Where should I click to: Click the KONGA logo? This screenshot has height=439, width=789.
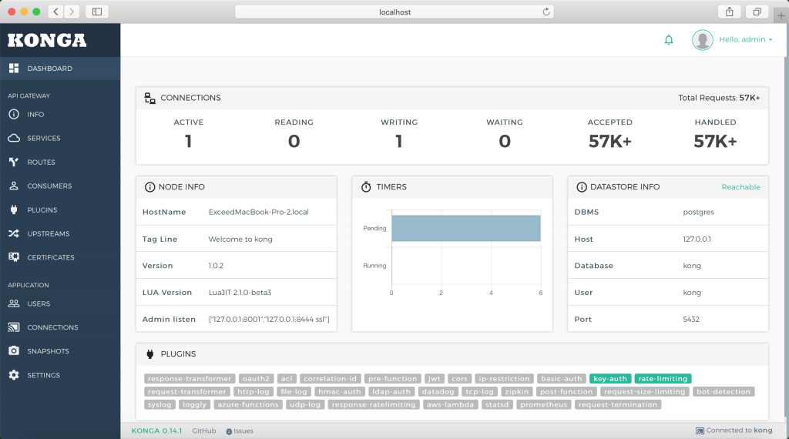pyautogui.click(x=47, y=40)
